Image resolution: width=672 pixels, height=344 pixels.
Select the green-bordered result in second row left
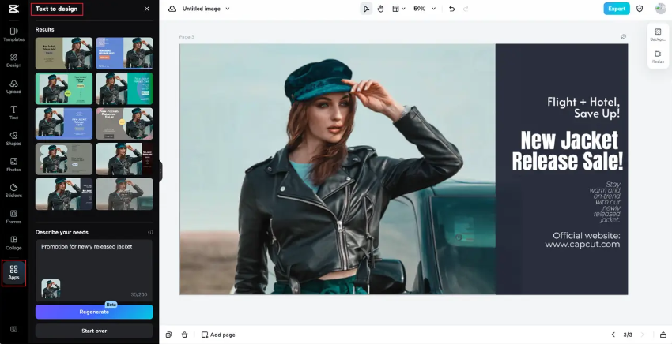pyautogui.click(x=64, y=88)
